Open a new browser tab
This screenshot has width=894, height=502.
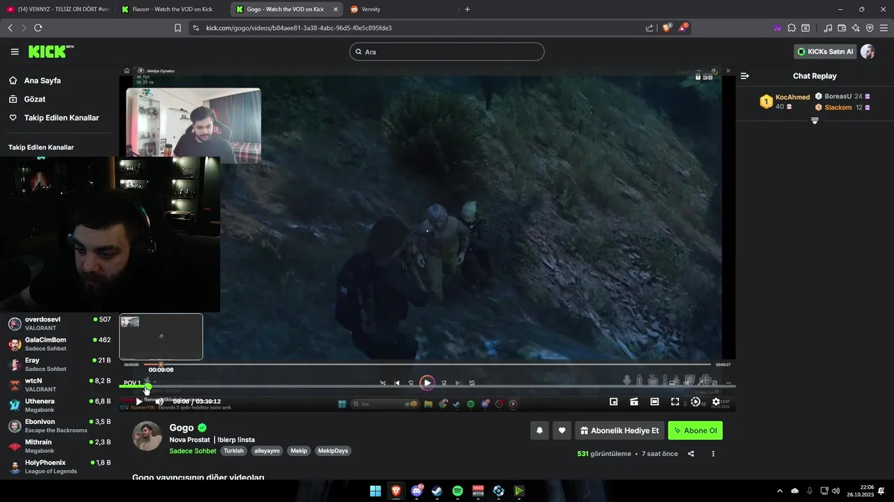pos(467,9)
